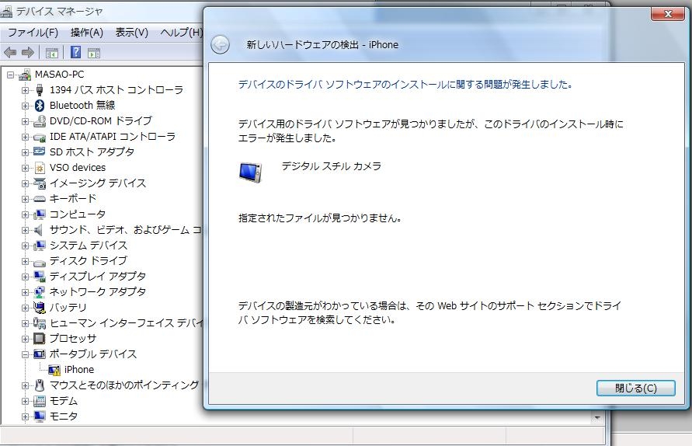This screenshot has height=446, width=692.
Task: Click the イメージング デバイス icon
Action: 40,183
